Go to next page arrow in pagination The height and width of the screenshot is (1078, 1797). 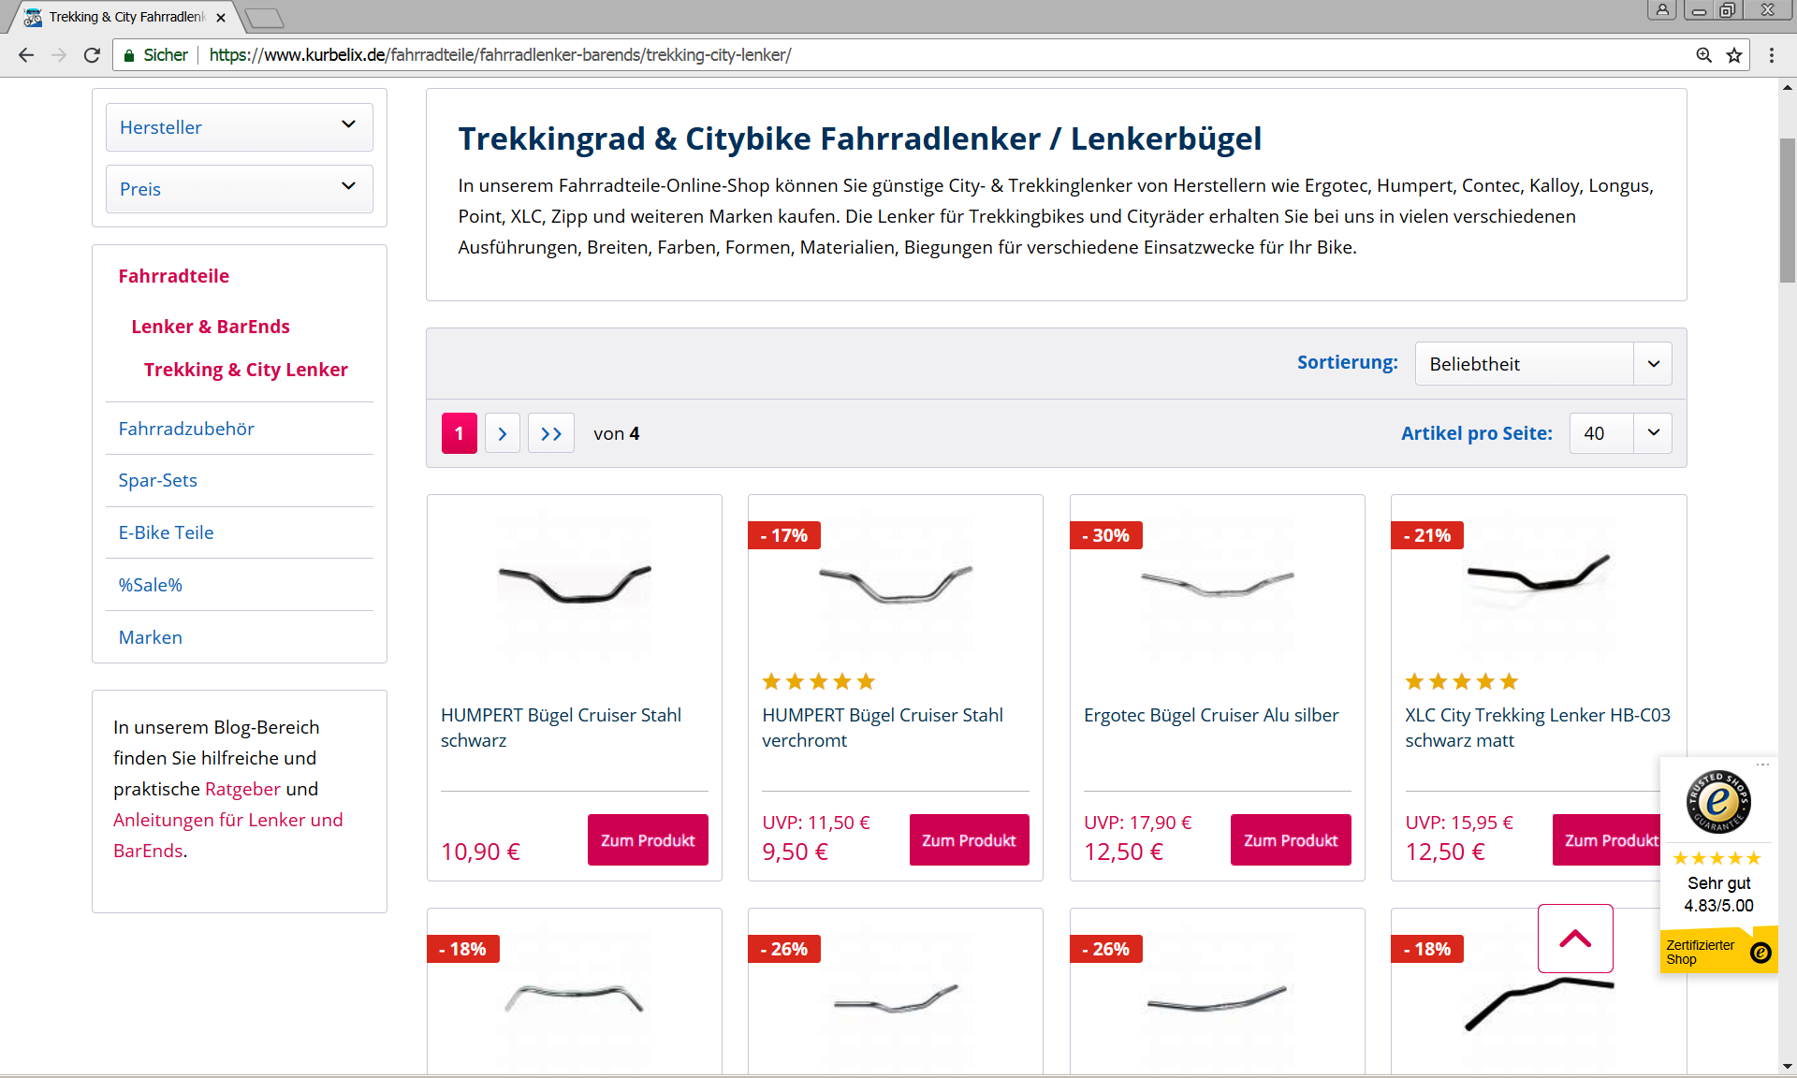pos(503,433)
